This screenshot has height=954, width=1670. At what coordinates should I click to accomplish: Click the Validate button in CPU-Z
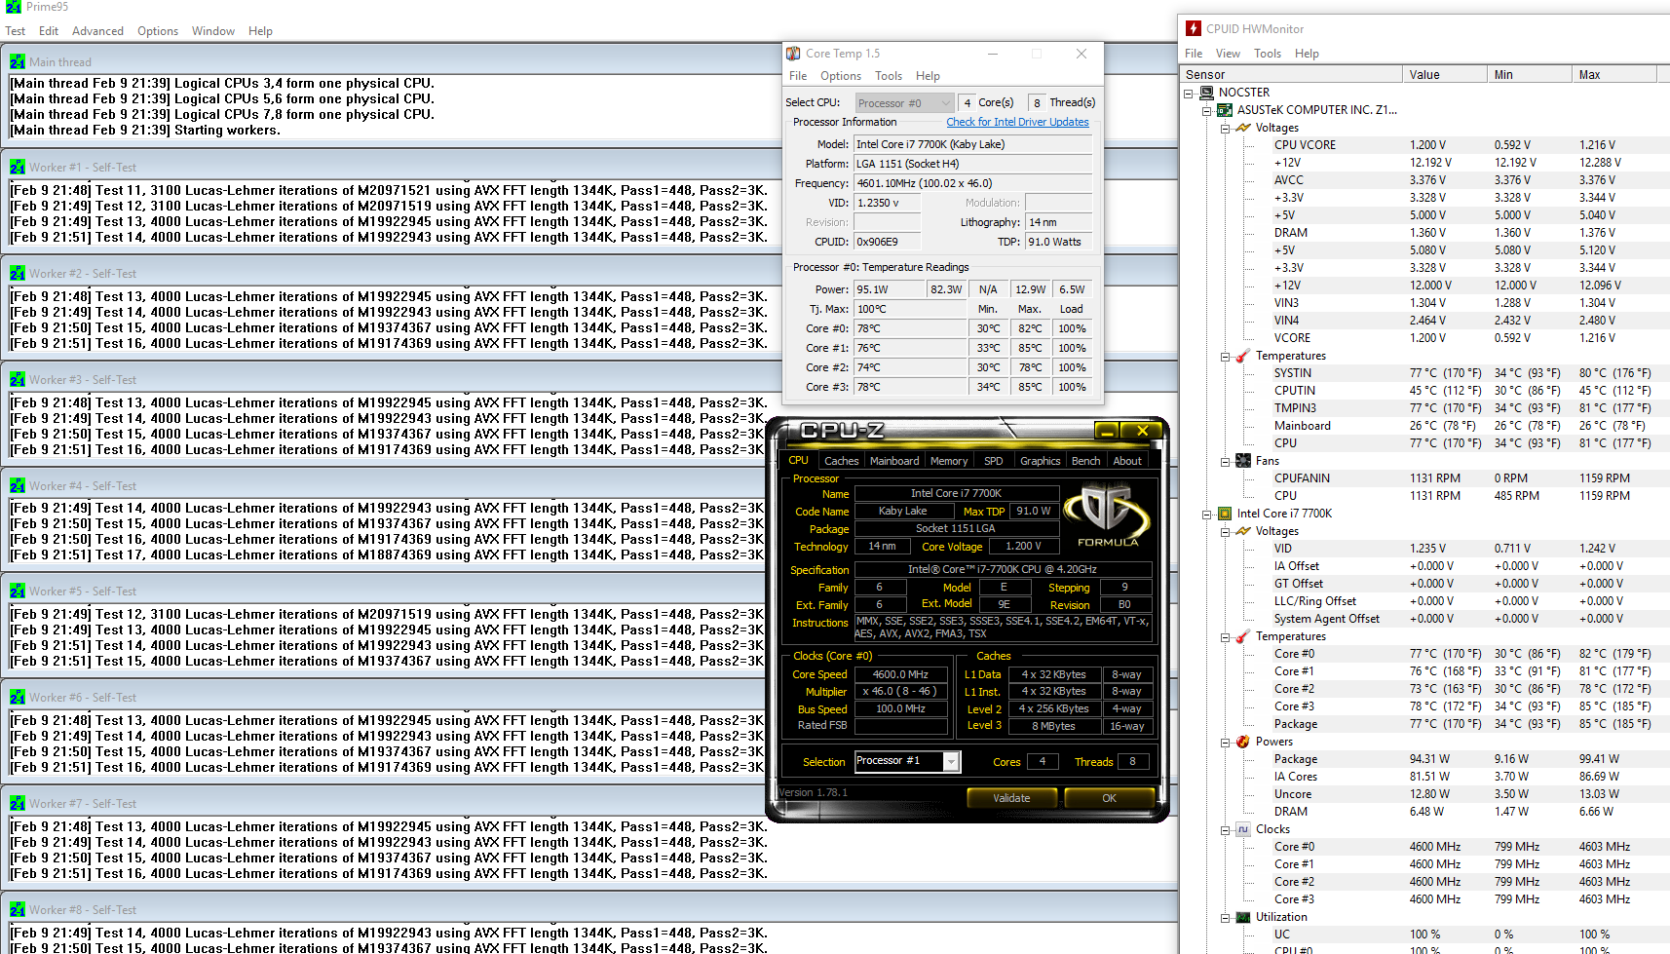click(1011, 798)
